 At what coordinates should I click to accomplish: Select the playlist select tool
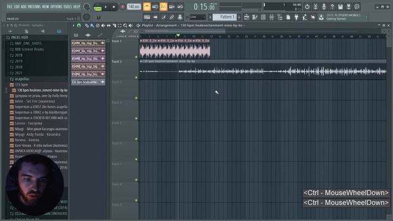[120, 25]
